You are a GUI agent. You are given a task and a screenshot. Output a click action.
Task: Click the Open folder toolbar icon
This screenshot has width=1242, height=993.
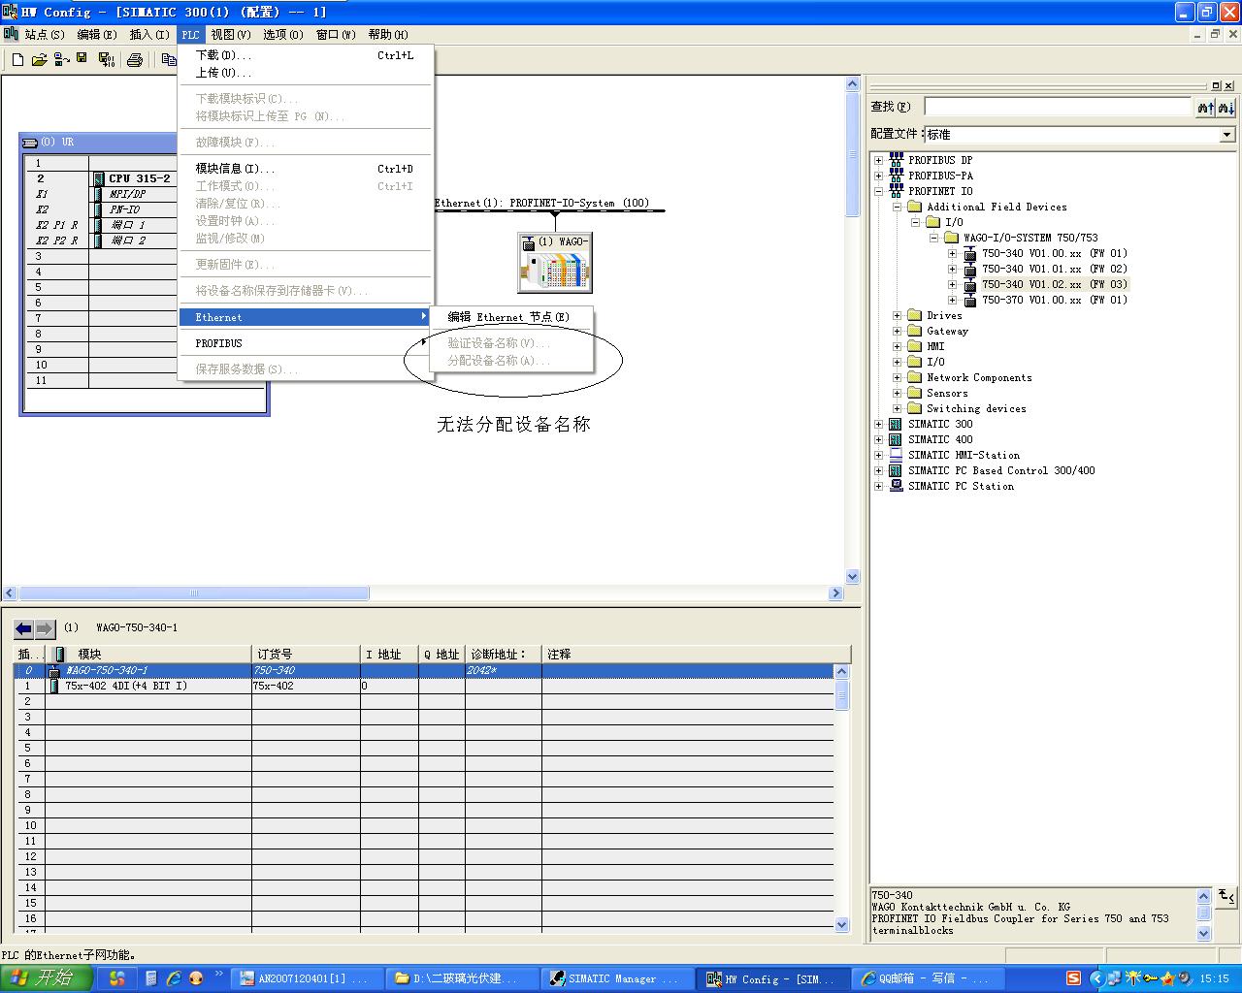(x=39, y=60)
